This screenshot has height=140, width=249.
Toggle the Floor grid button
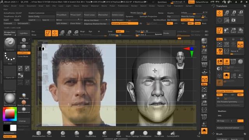click(204, 72)
